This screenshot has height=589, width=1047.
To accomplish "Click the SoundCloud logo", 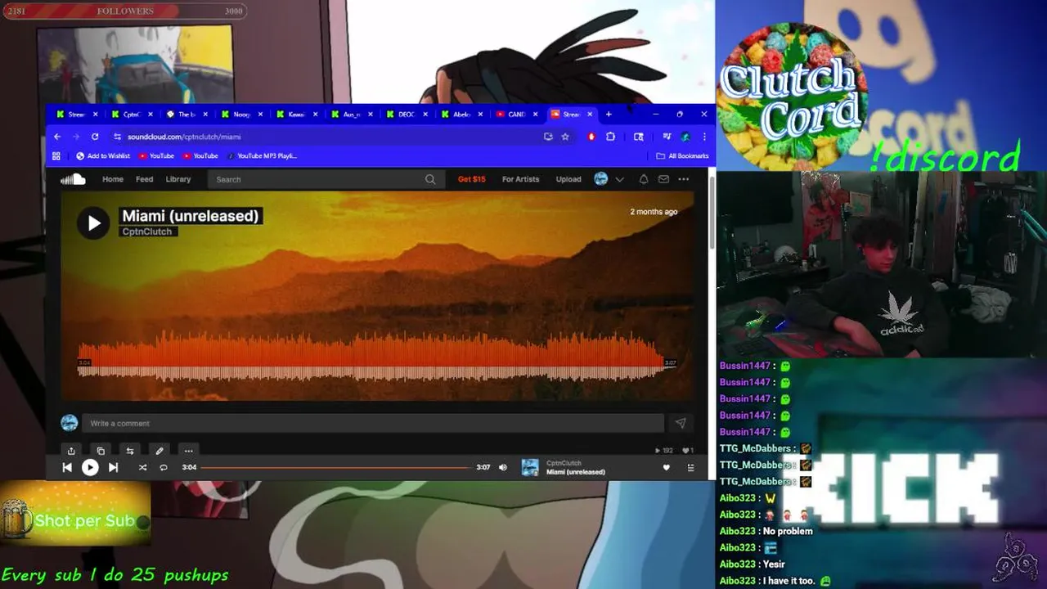I will (x=73, y=179).
